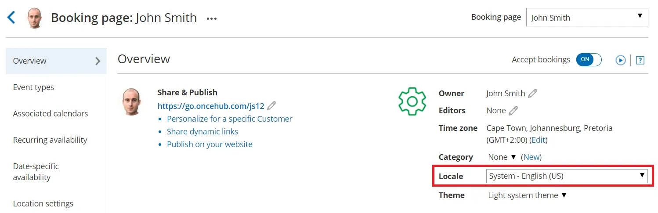Click the time zone Edit link
Image resolution: width=658 pixels, height=213 pixels.
click(x=539, y=140)
